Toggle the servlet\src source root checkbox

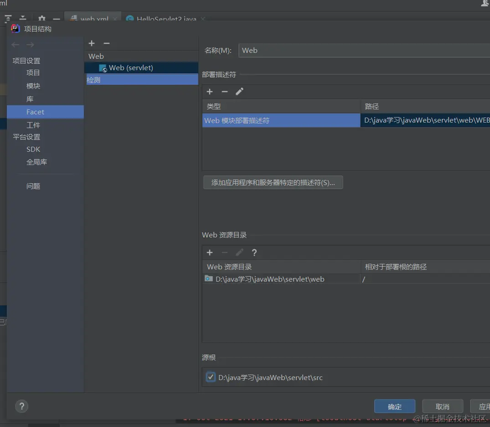tap(211, 377)
